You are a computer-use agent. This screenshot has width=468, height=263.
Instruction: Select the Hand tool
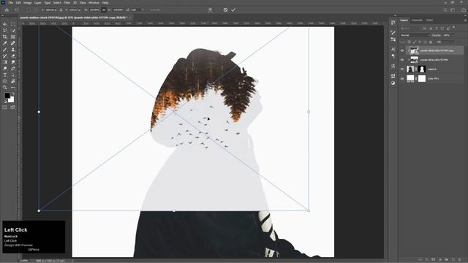pyautogui.click(x=13, y=81)
